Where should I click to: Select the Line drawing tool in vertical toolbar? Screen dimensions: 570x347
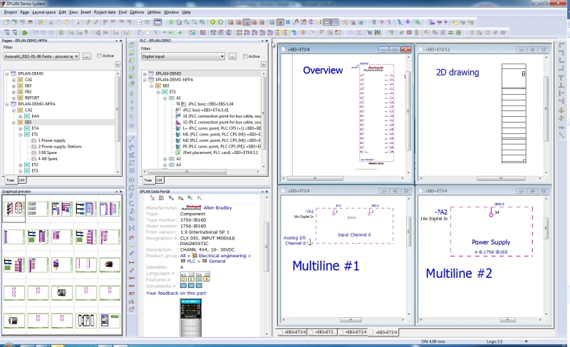(x=132, y=140)
